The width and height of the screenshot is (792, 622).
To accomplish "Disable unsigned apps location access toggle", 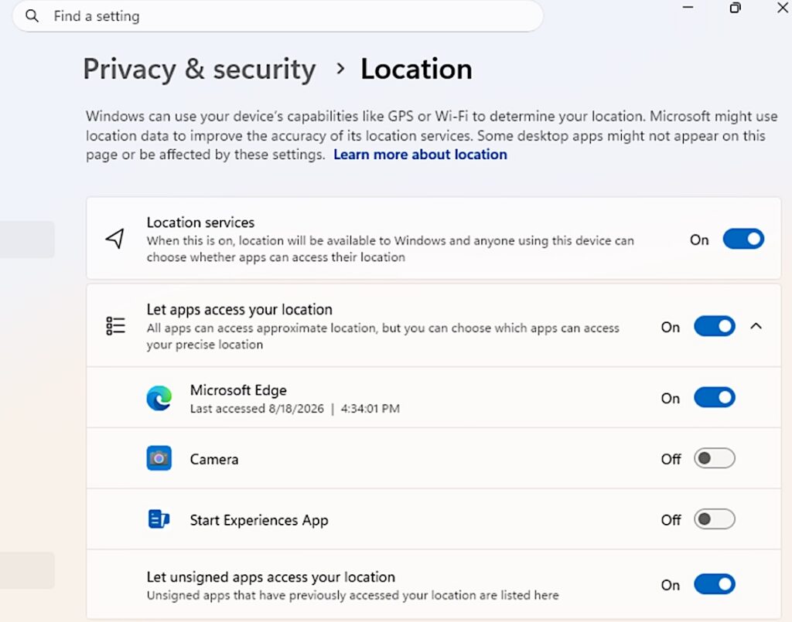I will pyautogui.click(x=714, y=584).
